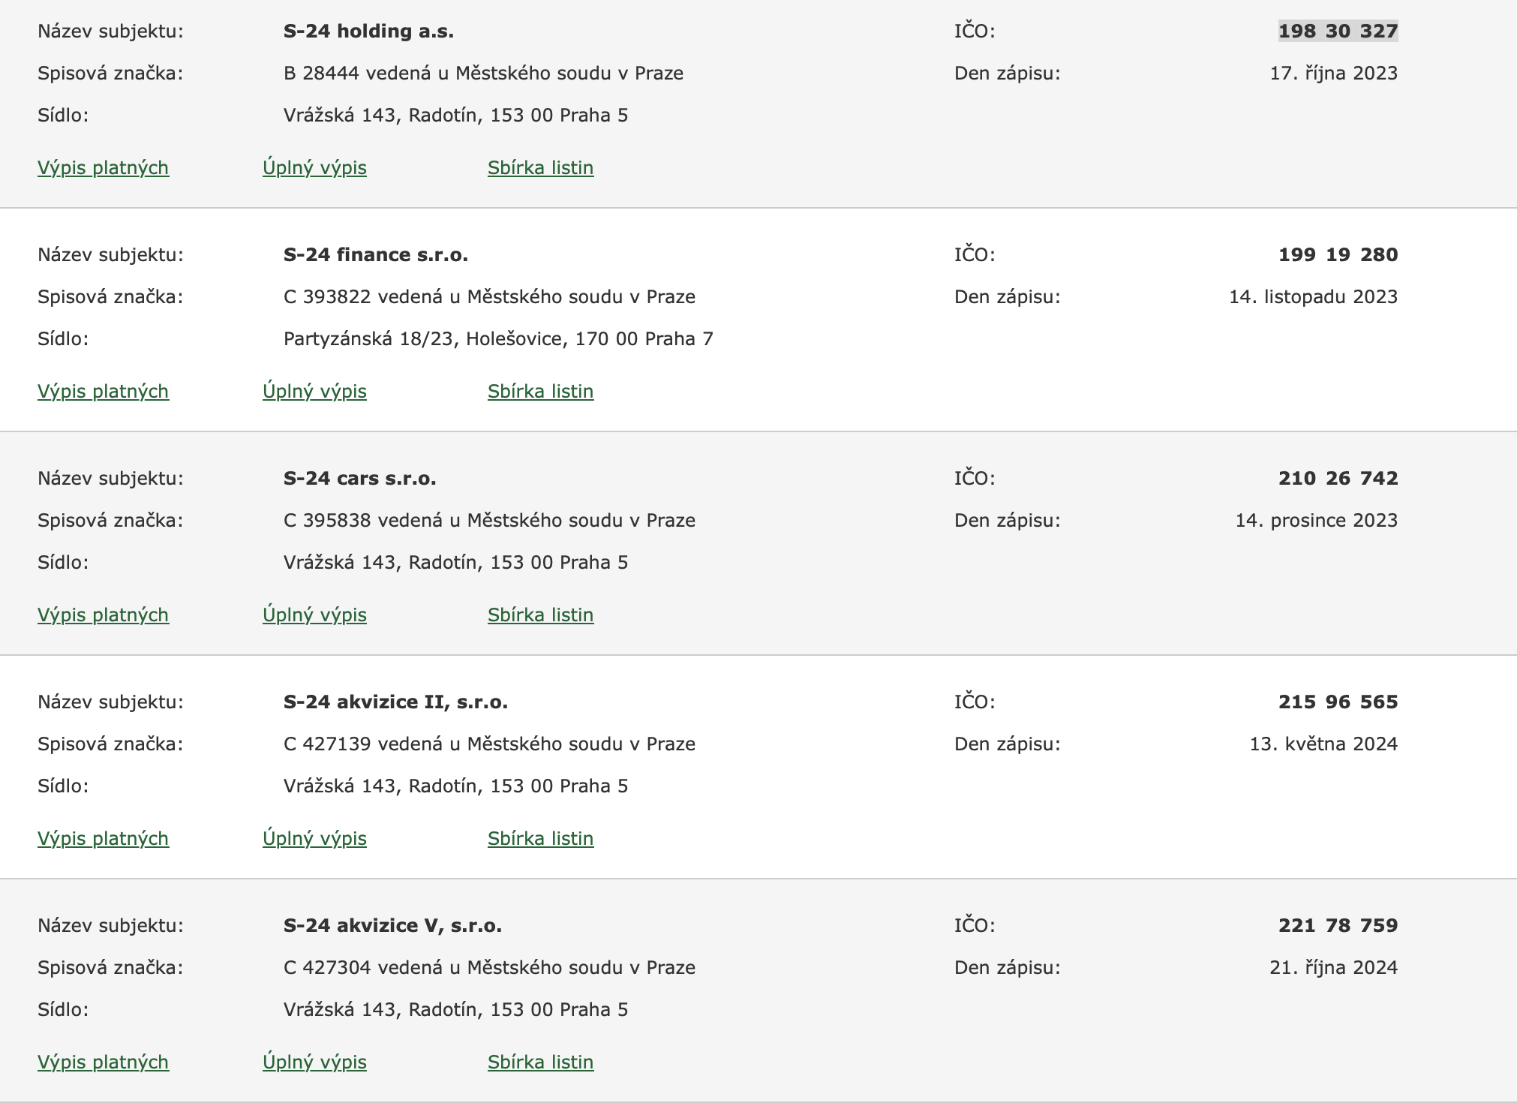Image resolution: width=1517 pixels, height=1103 pixels.
Task: View Výpis platných for S-24 akvizice V
Action: pyautogui.click(x=103, y=1062)
